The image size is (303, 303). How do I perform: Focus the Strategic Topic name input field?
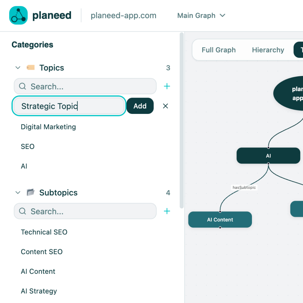[x=69, y=106]
